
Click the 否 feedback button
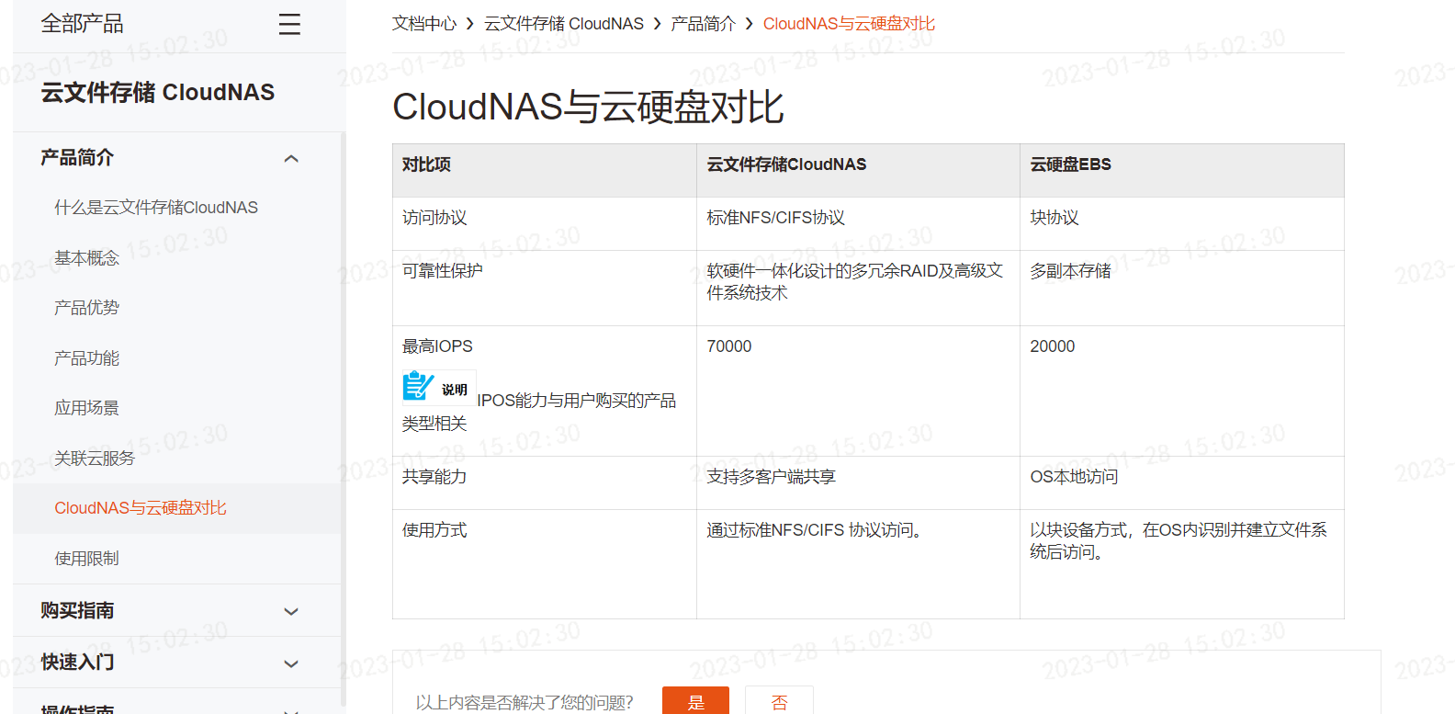779,702
